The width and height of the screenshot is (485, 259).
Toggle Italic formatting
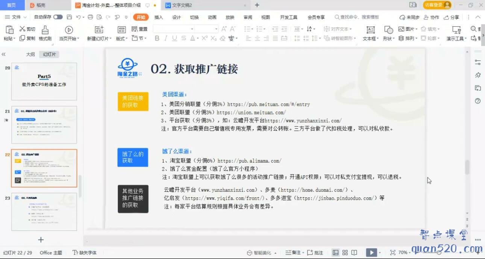(165, 38)
